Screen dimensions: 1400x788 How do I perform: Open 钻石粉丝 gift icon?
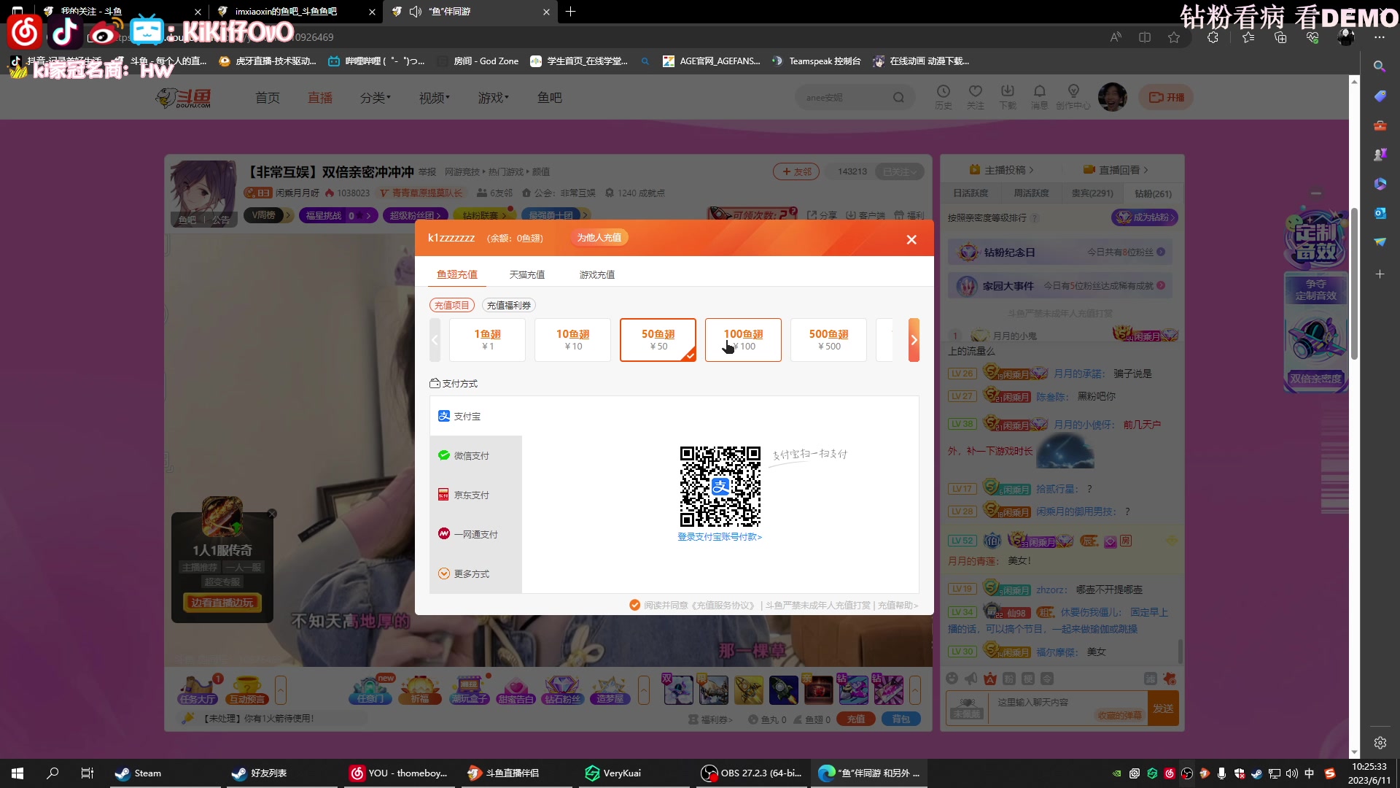pos(562,689)
